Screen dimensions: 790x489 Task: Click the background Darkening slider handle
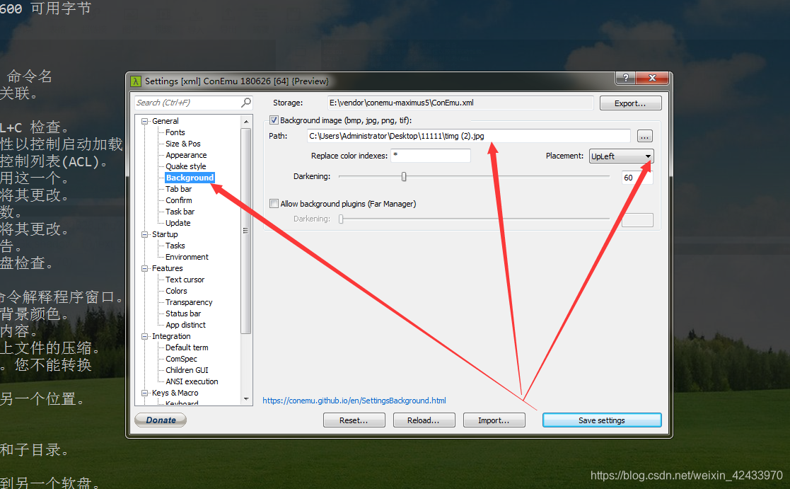pos(404,176)
